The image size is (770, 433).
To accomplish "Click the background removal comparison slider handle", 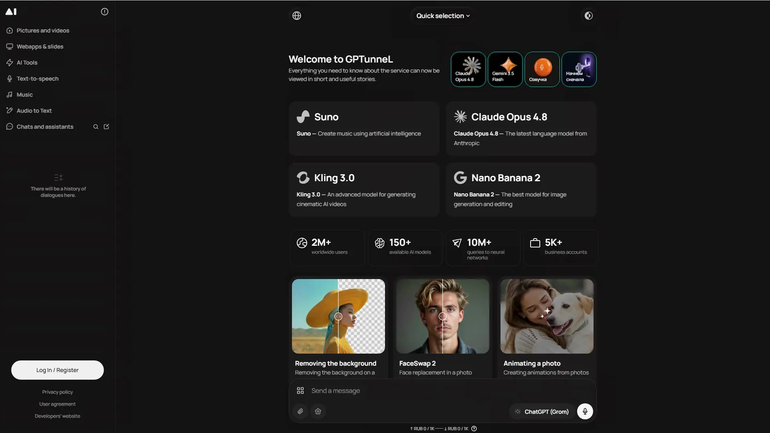I will point(338,316).
